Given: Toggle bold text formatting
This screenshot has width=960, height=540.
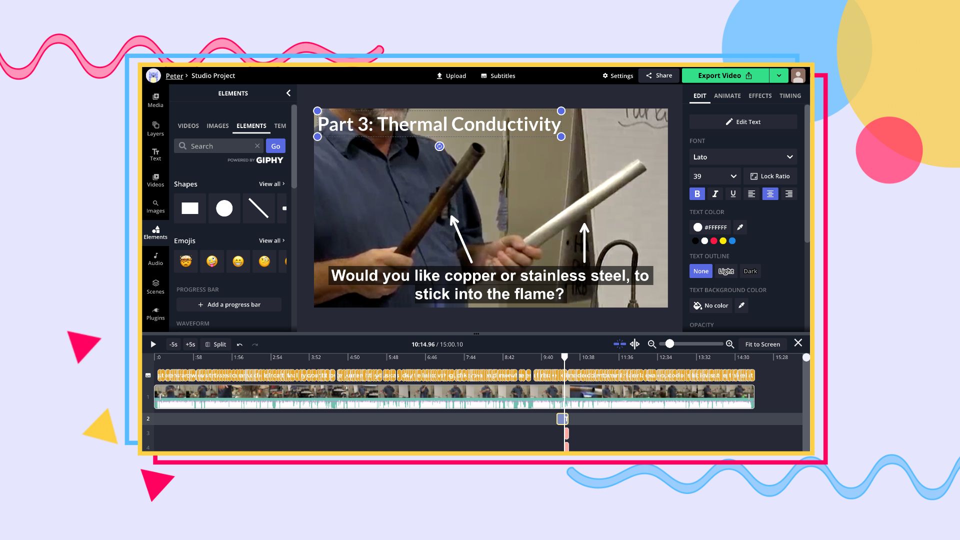Looking at the screenshot, I should (x=697, y=194).
